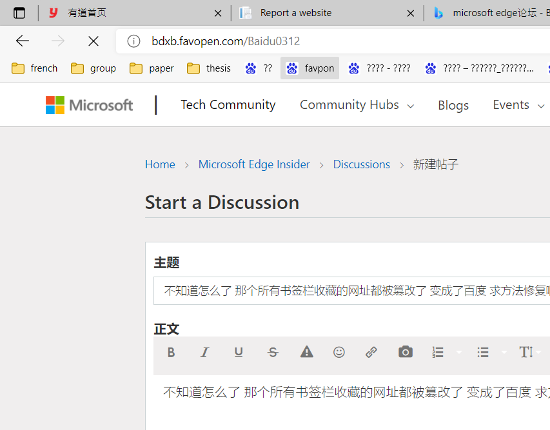
Task: Toggle italic formatting
Action: tap(204, 352)
